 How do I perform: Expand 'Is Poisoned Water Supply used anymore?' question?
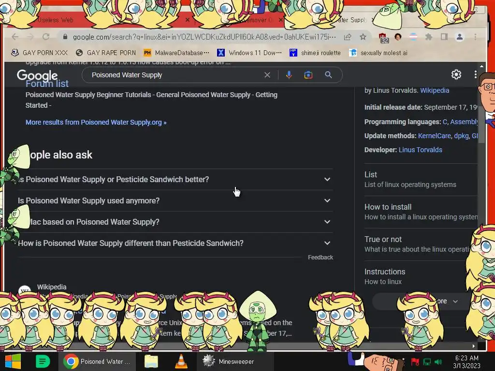[x=175, y=200]
